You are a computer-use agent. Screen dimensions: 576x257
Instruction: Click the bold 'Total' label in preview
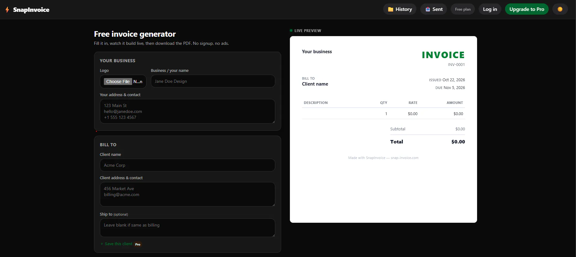(x=397, y=142)
